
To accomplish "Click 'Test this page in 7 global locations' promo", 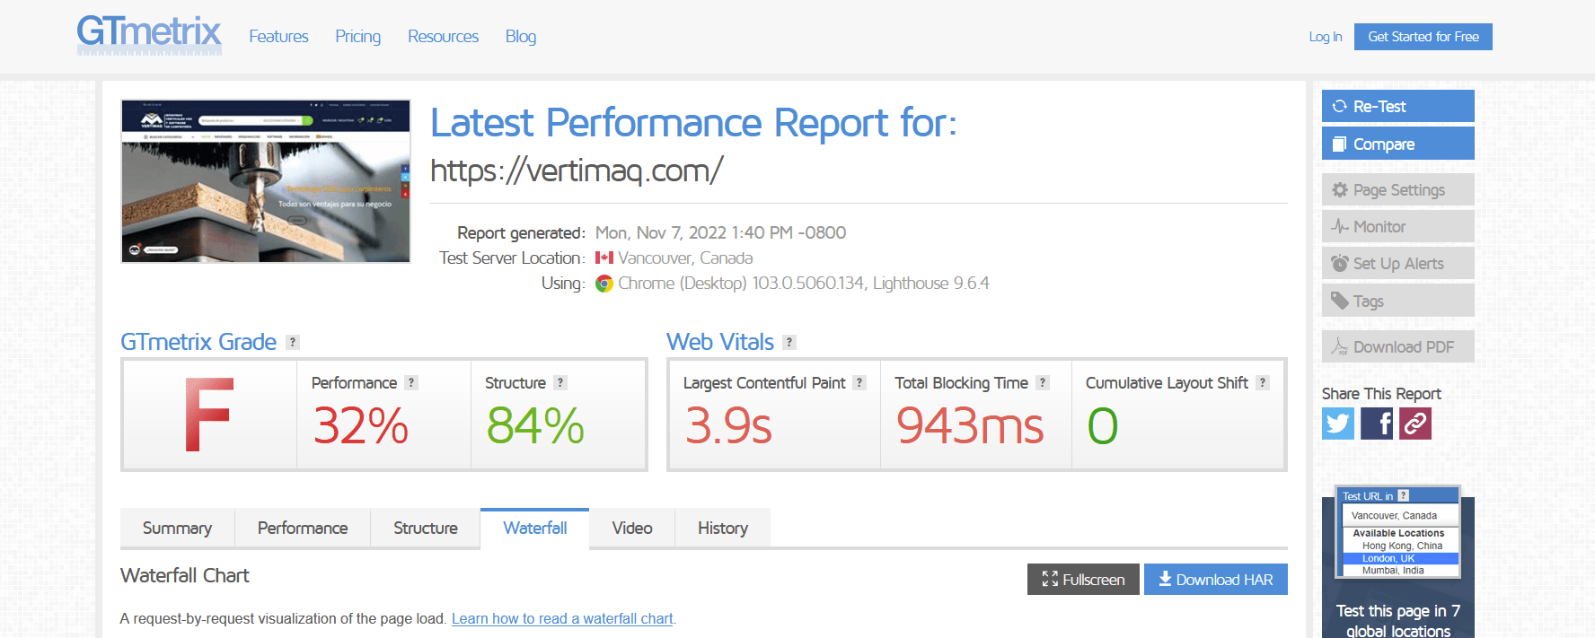I will (1398, 620).
